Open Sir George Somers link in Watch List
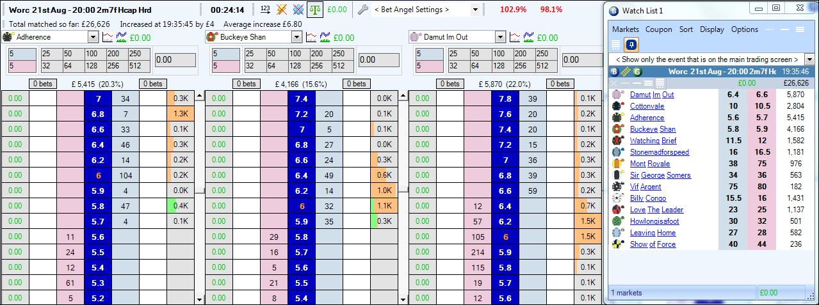 [660, 175]
